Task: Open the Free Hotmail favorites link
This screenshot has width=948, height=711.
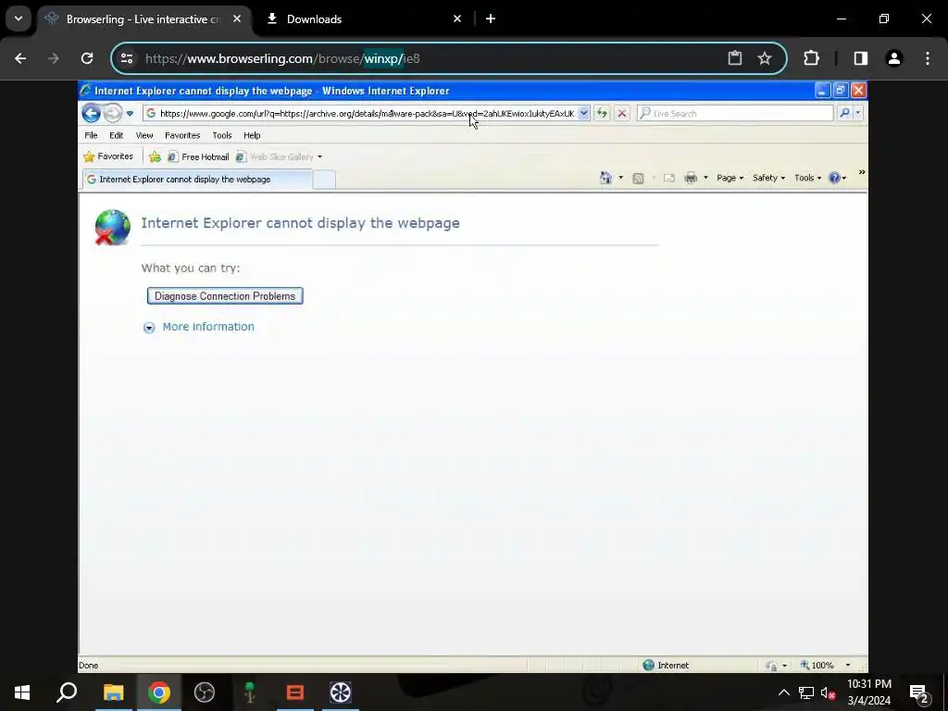Action: coord(198,157)
